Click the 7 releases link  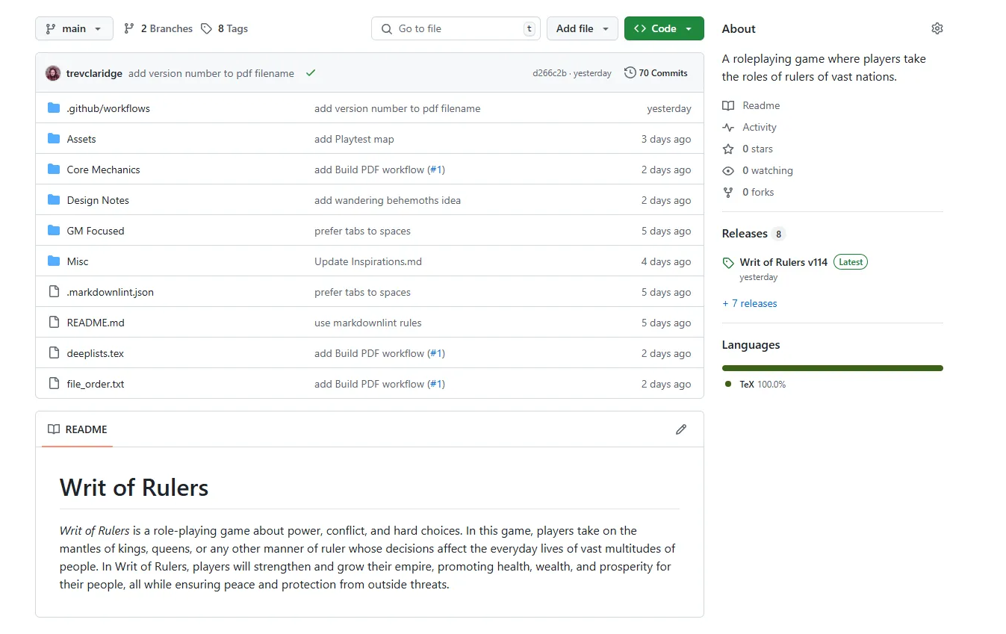[x=750, y=303]
